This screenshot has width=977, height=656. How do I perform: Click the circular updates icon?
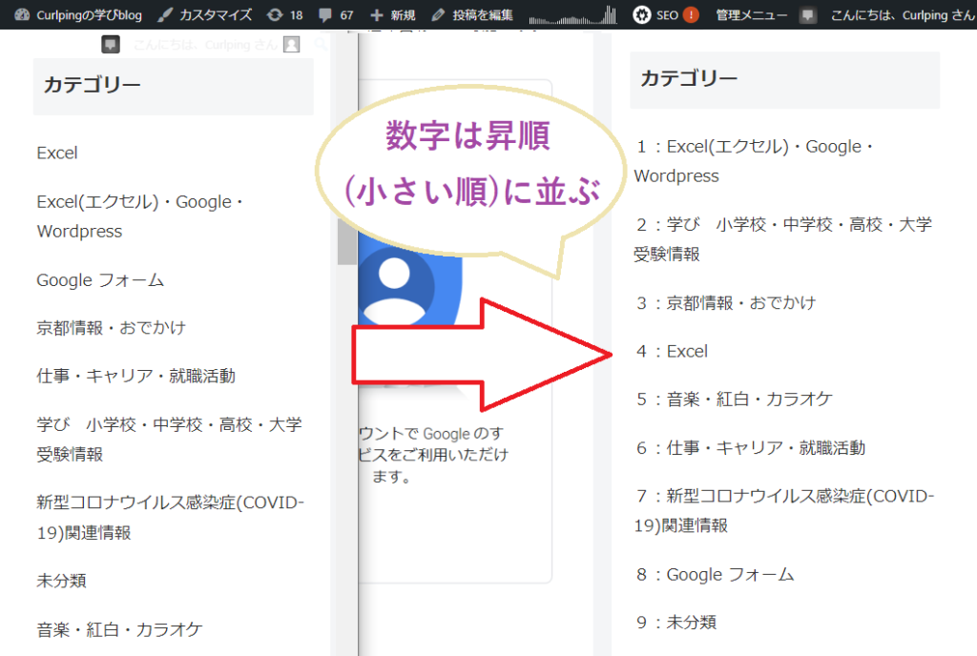pyautogui.click(x=275, y=14)
